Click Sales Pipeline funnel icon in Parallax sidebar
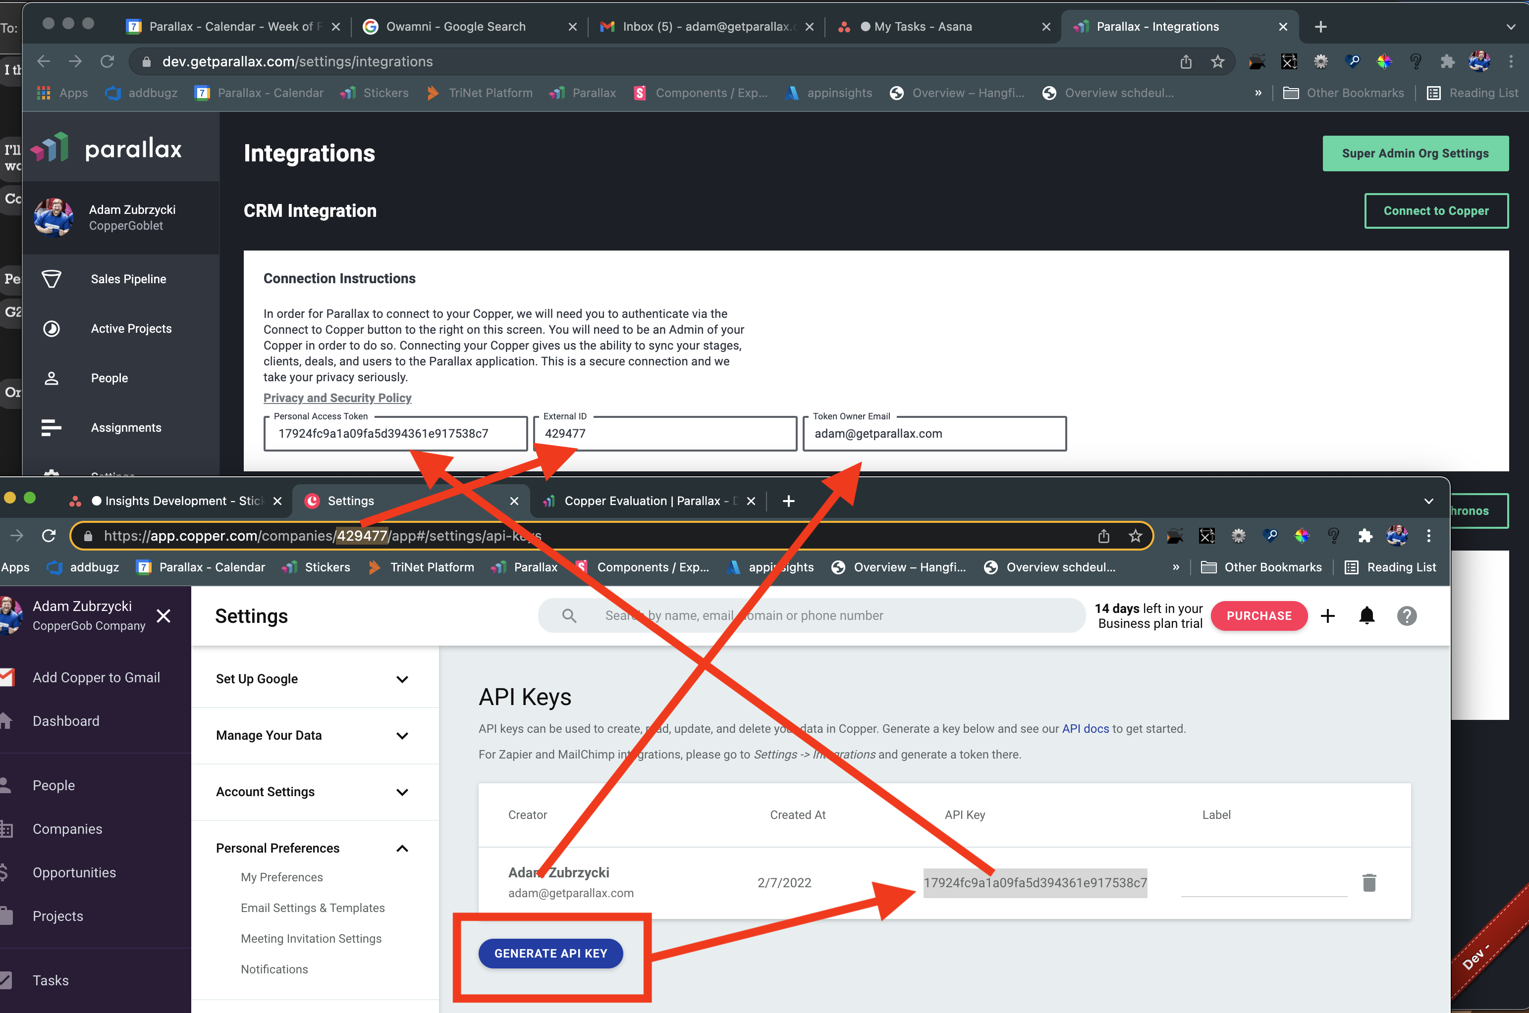The width and height of the screenshot is (1529, 1013). point(51,279)
